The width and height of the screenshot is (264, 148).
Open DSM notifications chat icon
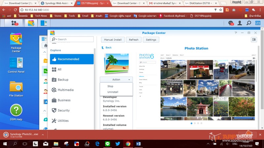click(231, 23)
